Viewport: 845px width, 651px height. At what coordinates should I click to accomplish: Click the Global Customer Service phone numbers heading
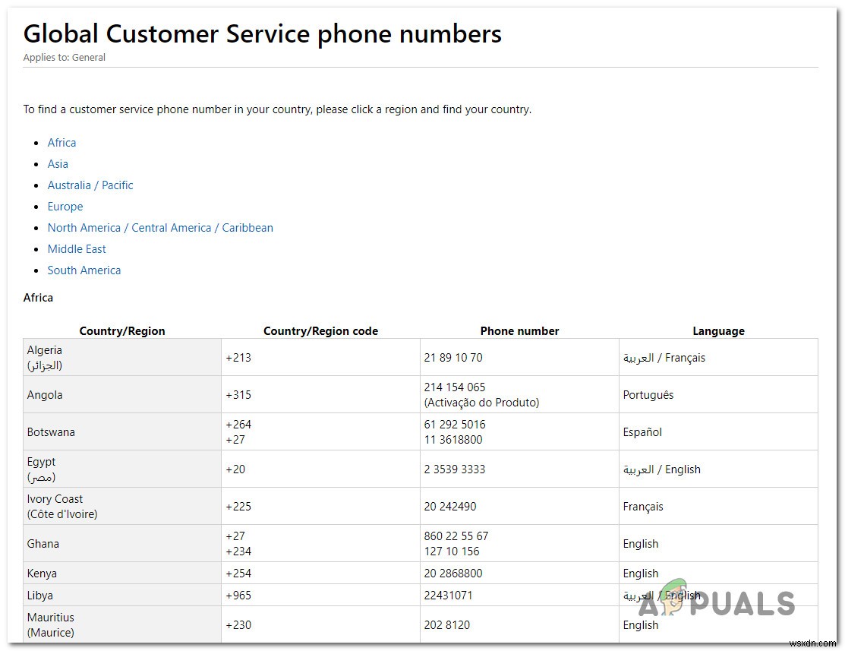pos(262,34)
